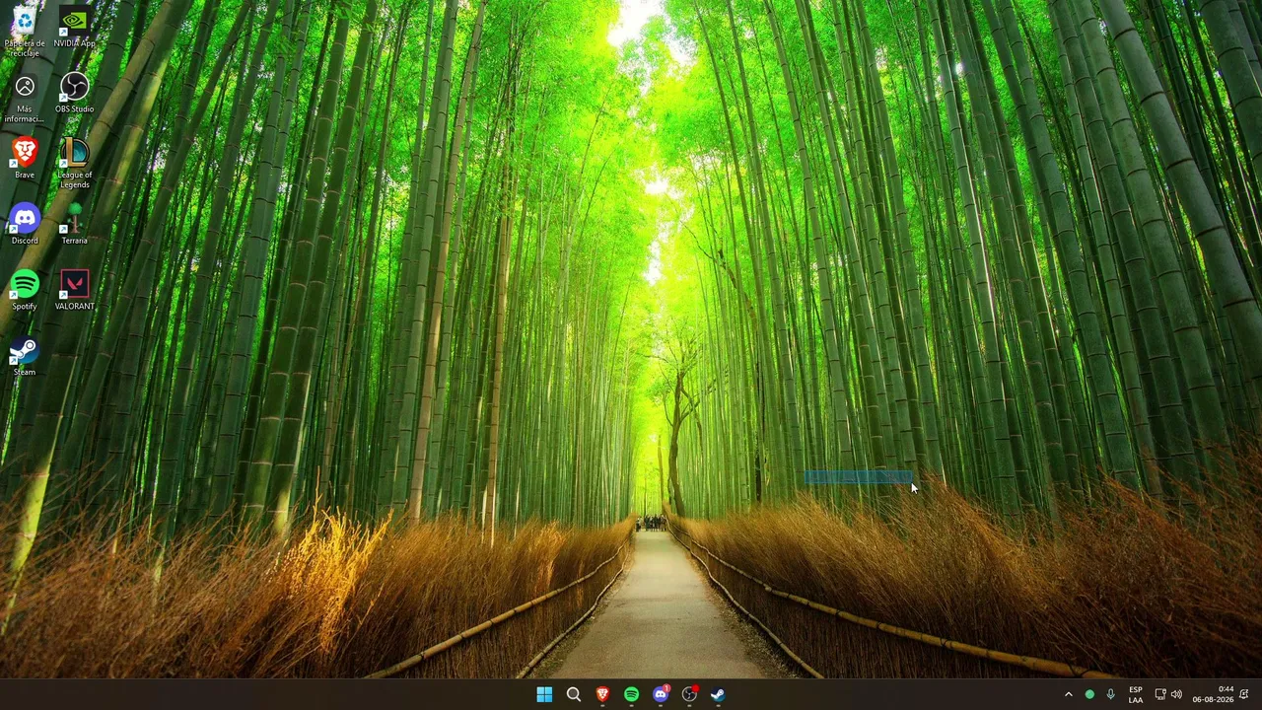The image size is (1262, 710).
Task: Select the Steam desktop shortcut
Action: (x=25, y=357)
